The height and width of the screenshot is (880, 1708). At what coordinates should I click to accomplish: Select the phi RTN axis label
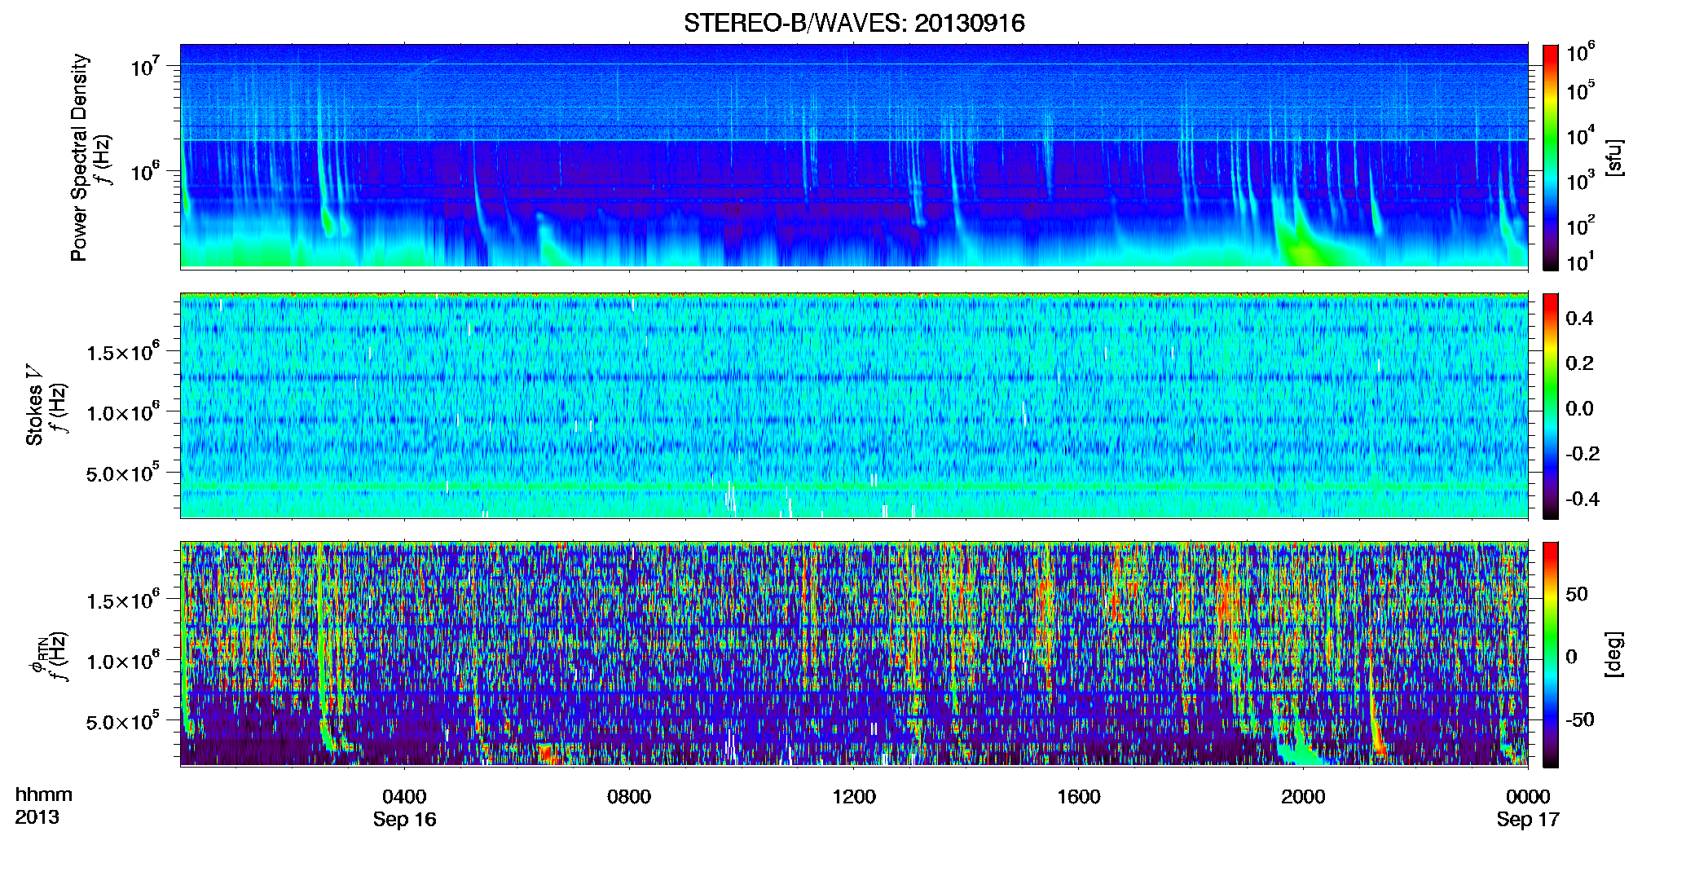pyautogui.click(x=38, y=656)
